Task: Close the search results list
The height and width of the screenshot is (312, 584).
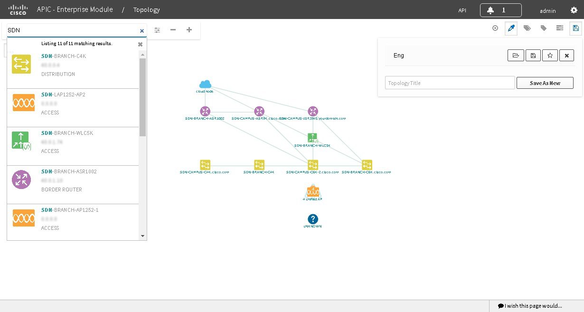Action: point(140,44)
